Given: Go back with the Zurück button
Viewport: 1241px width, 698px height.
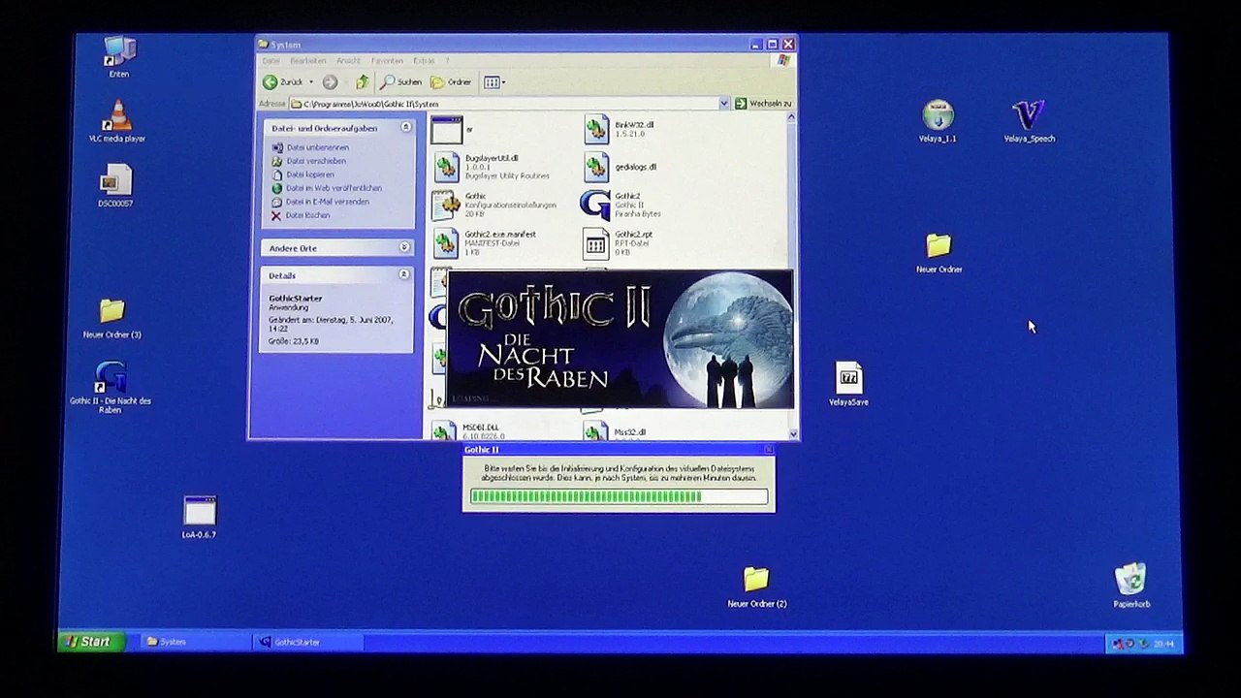Looking at the screenshot, I should tap(283, 82).
